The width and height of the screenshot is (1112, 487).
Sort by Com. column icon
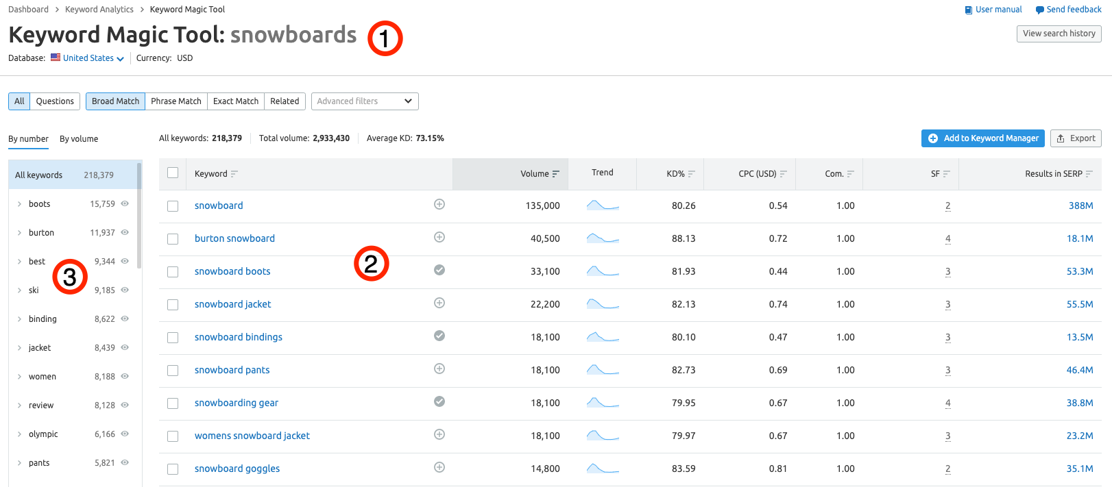click(851, 174)
